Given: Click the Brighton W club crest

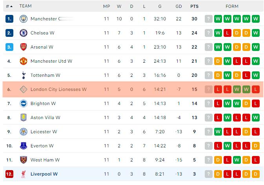Looking at the screenshot, I should (24, 103).
